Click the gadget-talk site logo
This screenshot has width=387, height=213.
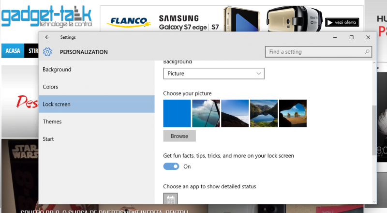click(46, 16)
